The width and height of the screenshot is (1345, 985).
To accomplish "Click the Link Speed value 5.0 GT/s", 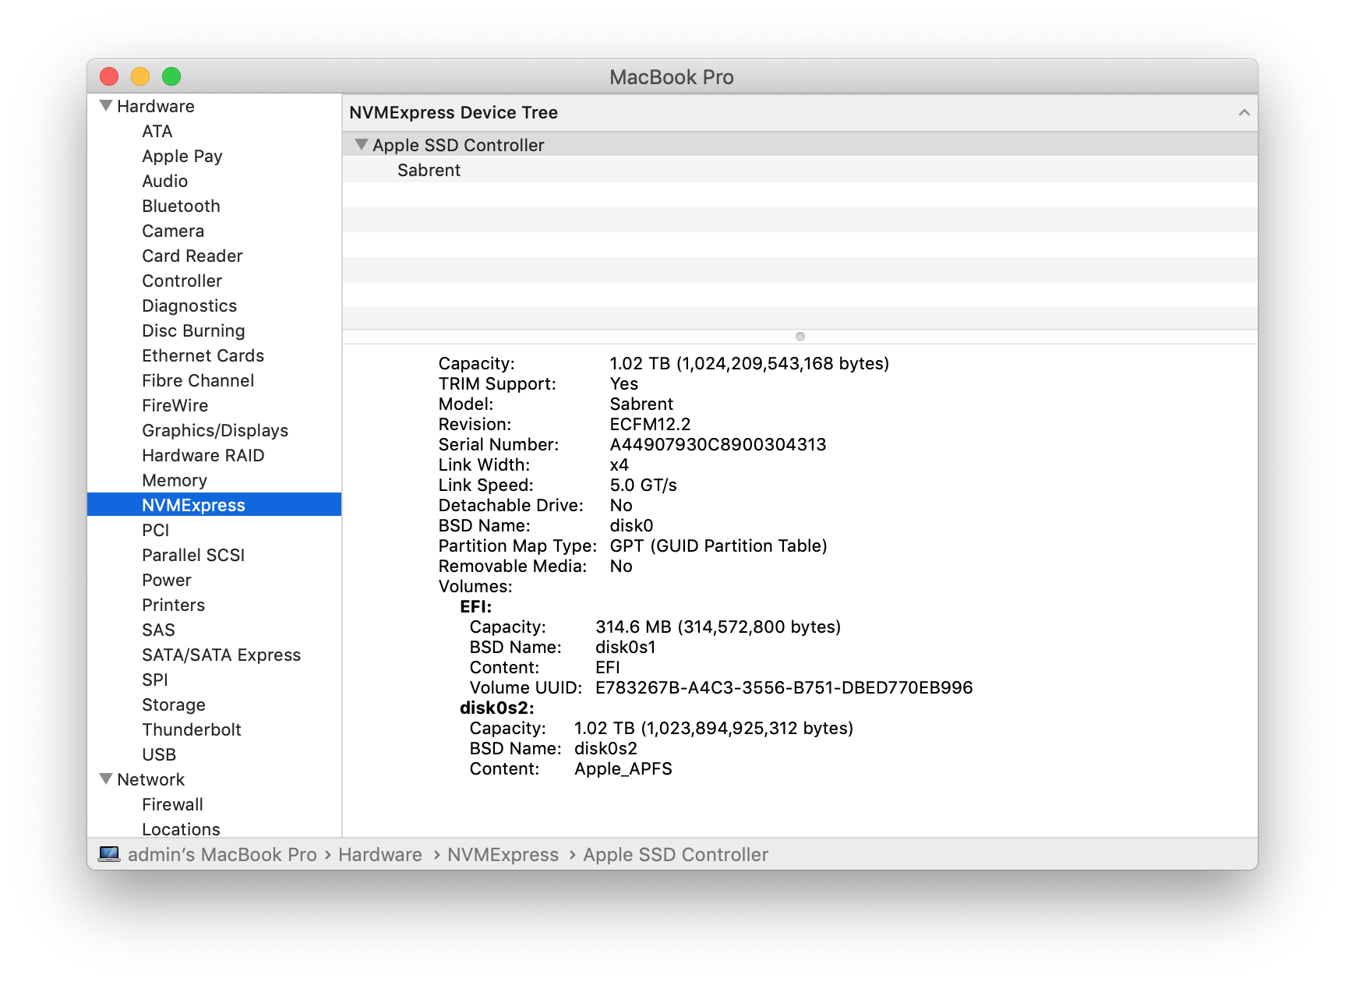I will (643, 485).
